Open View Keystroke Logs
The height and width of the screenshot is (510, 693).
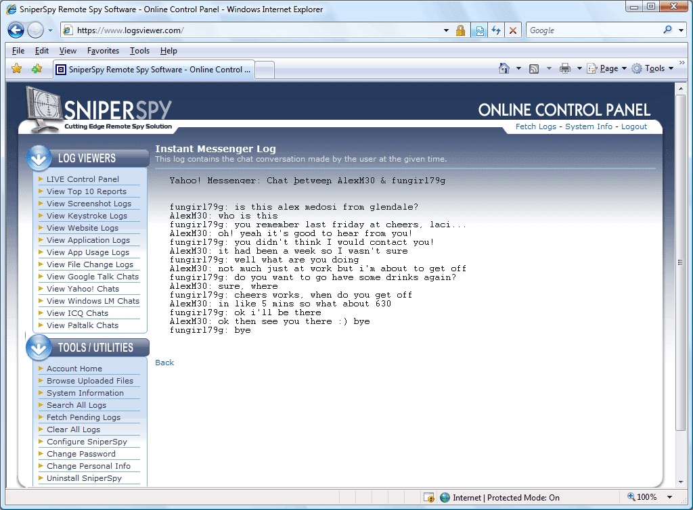tap(87, 216)
